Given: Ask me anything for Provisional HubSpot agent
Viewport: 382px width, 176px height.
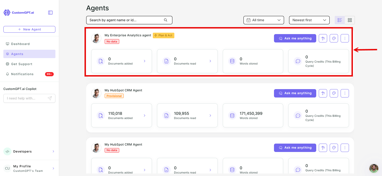Looking at the screenshot, I should [x=295, y=93].
